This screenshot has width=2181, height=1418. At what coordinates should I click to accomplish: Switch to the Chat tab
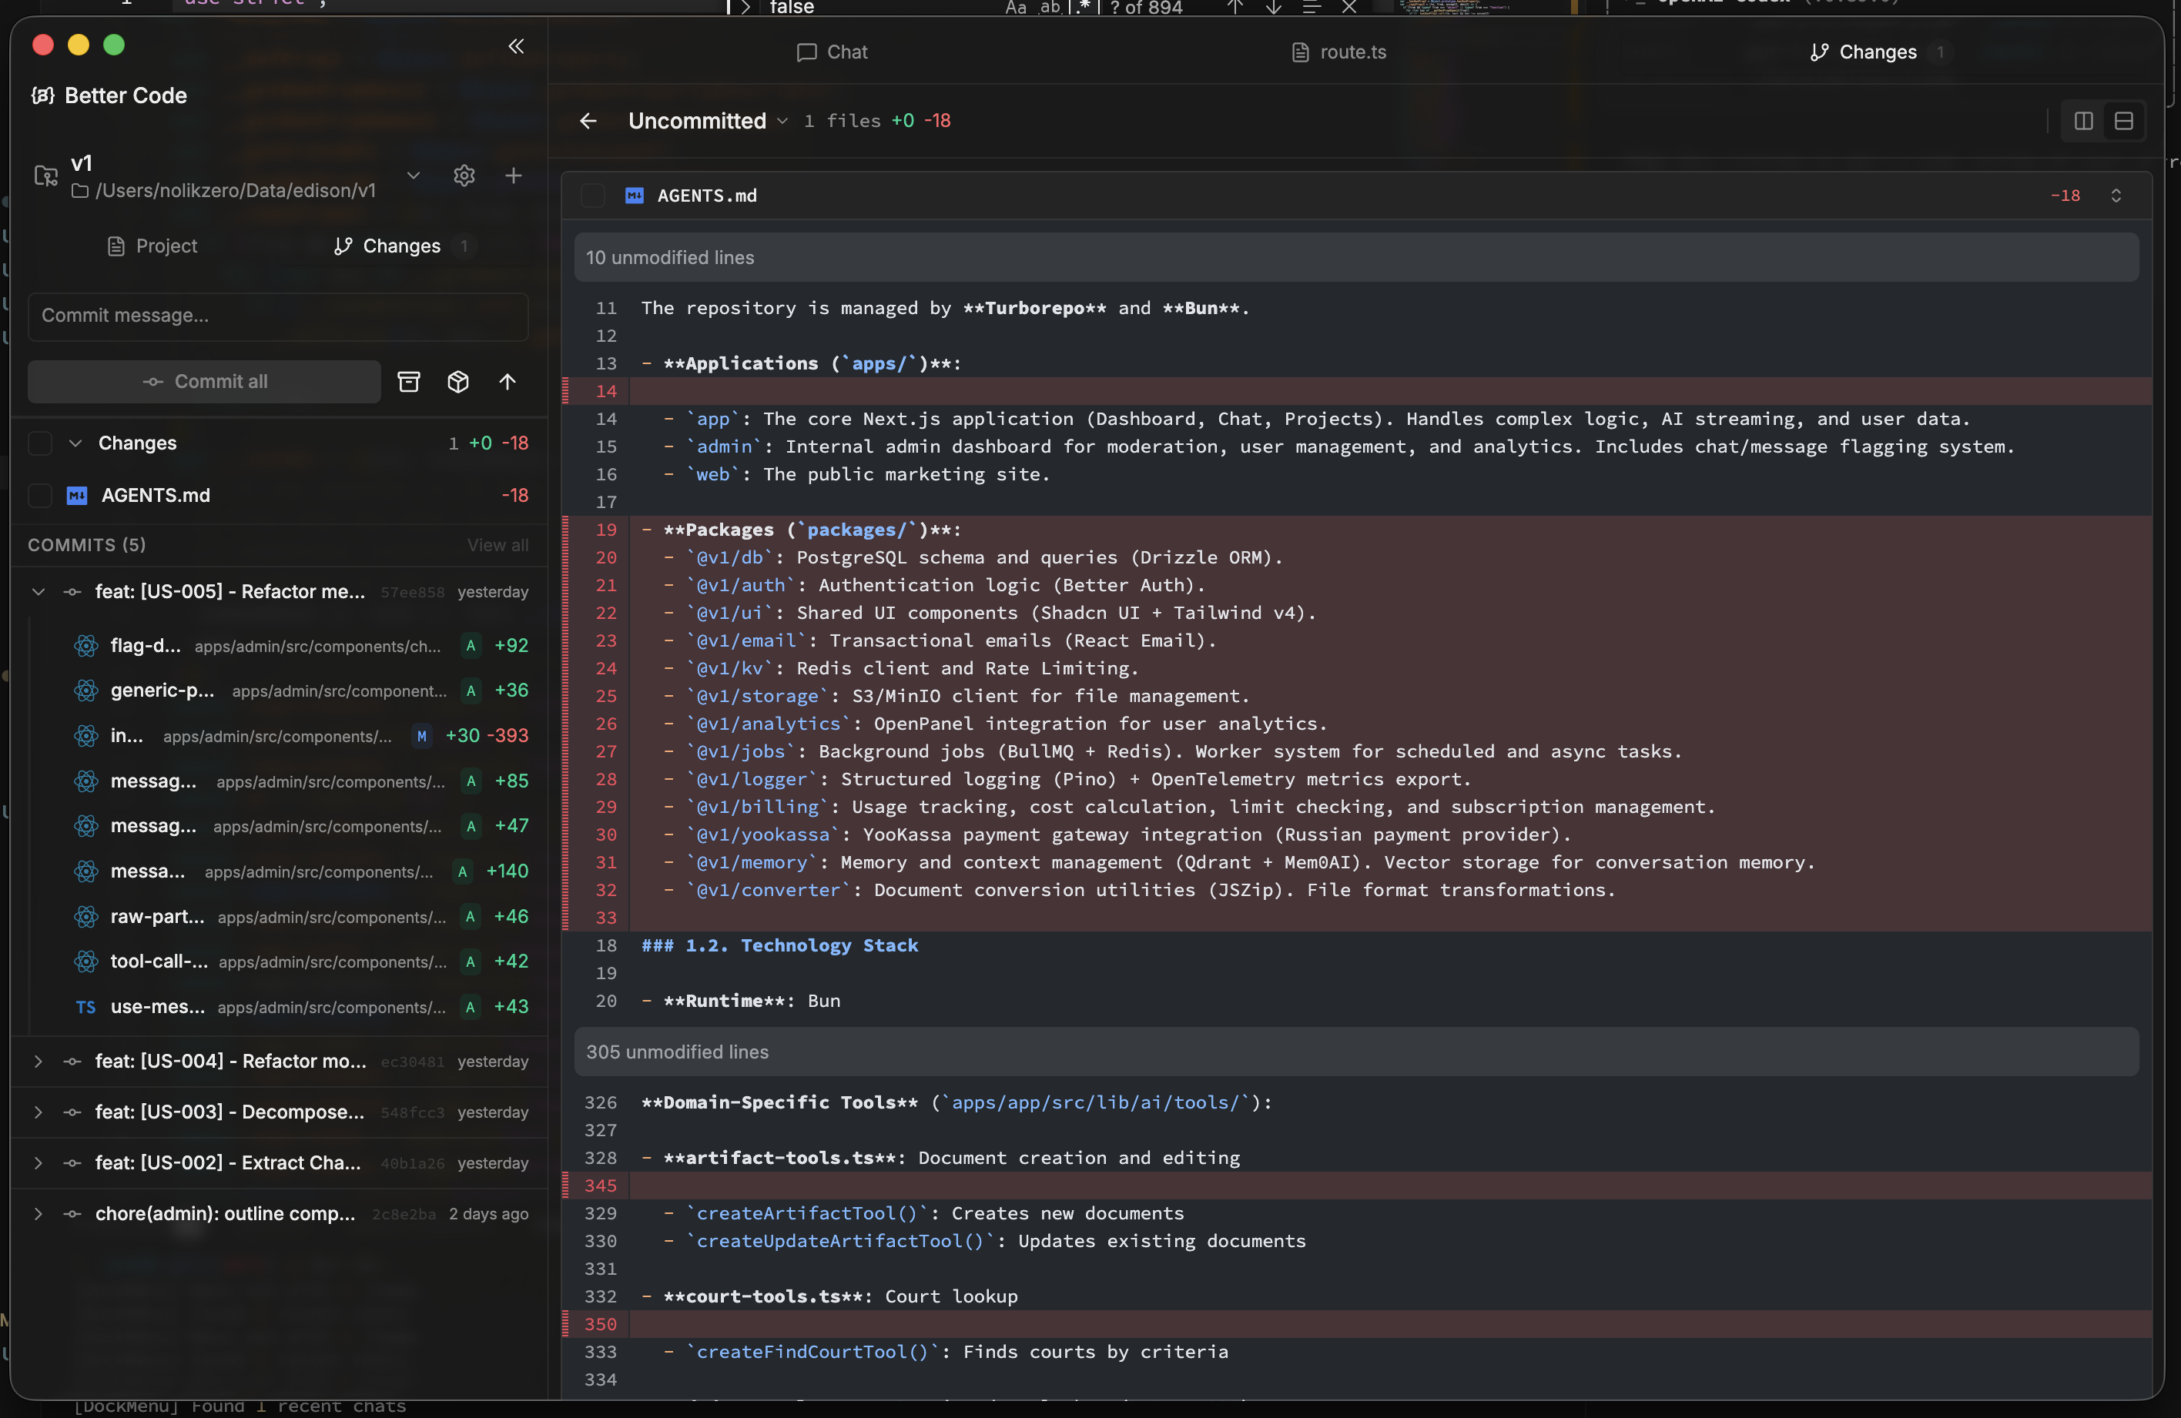[832, 52]
